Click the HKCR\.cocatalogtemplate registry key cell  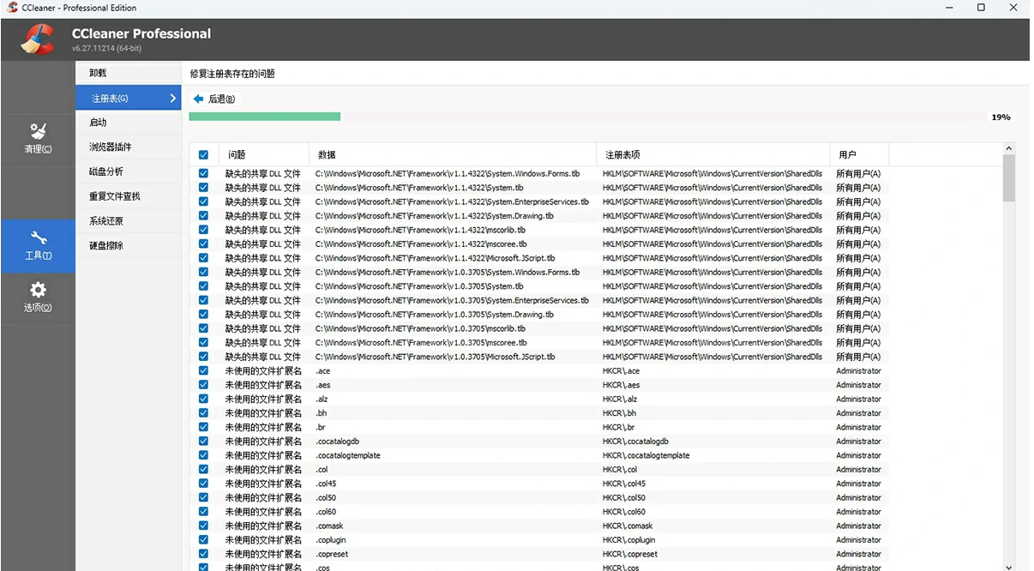coord(646,455)
